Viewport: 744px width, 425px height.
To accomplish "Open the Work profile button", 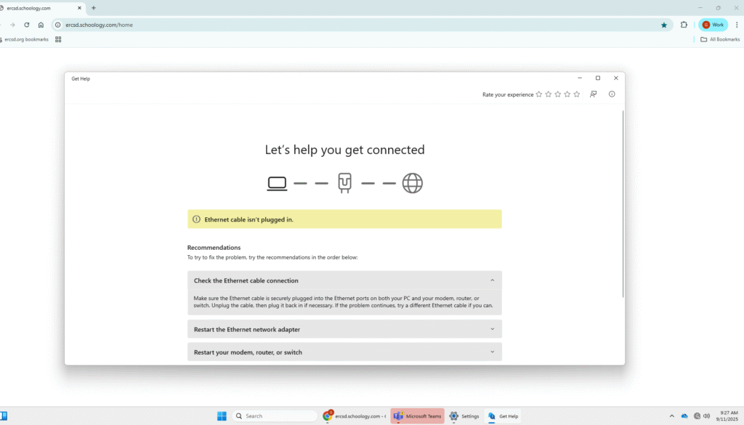I will tap(713, 25).
